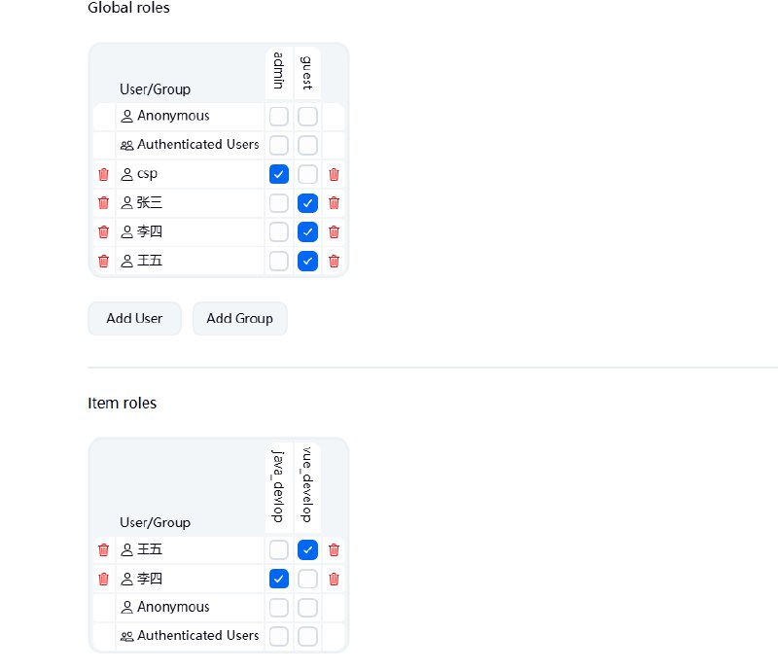Click the vue_develop column header
Image resolution: width=778 pixels, height=670 pixels.
click(x=307, y=486)
